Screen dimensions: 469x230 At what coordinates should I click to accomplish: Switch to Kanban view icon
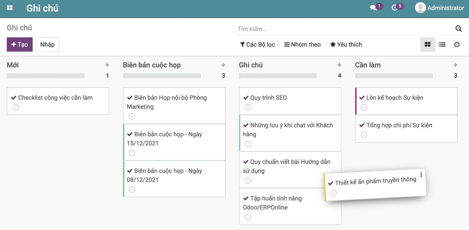tap(428, 44)
